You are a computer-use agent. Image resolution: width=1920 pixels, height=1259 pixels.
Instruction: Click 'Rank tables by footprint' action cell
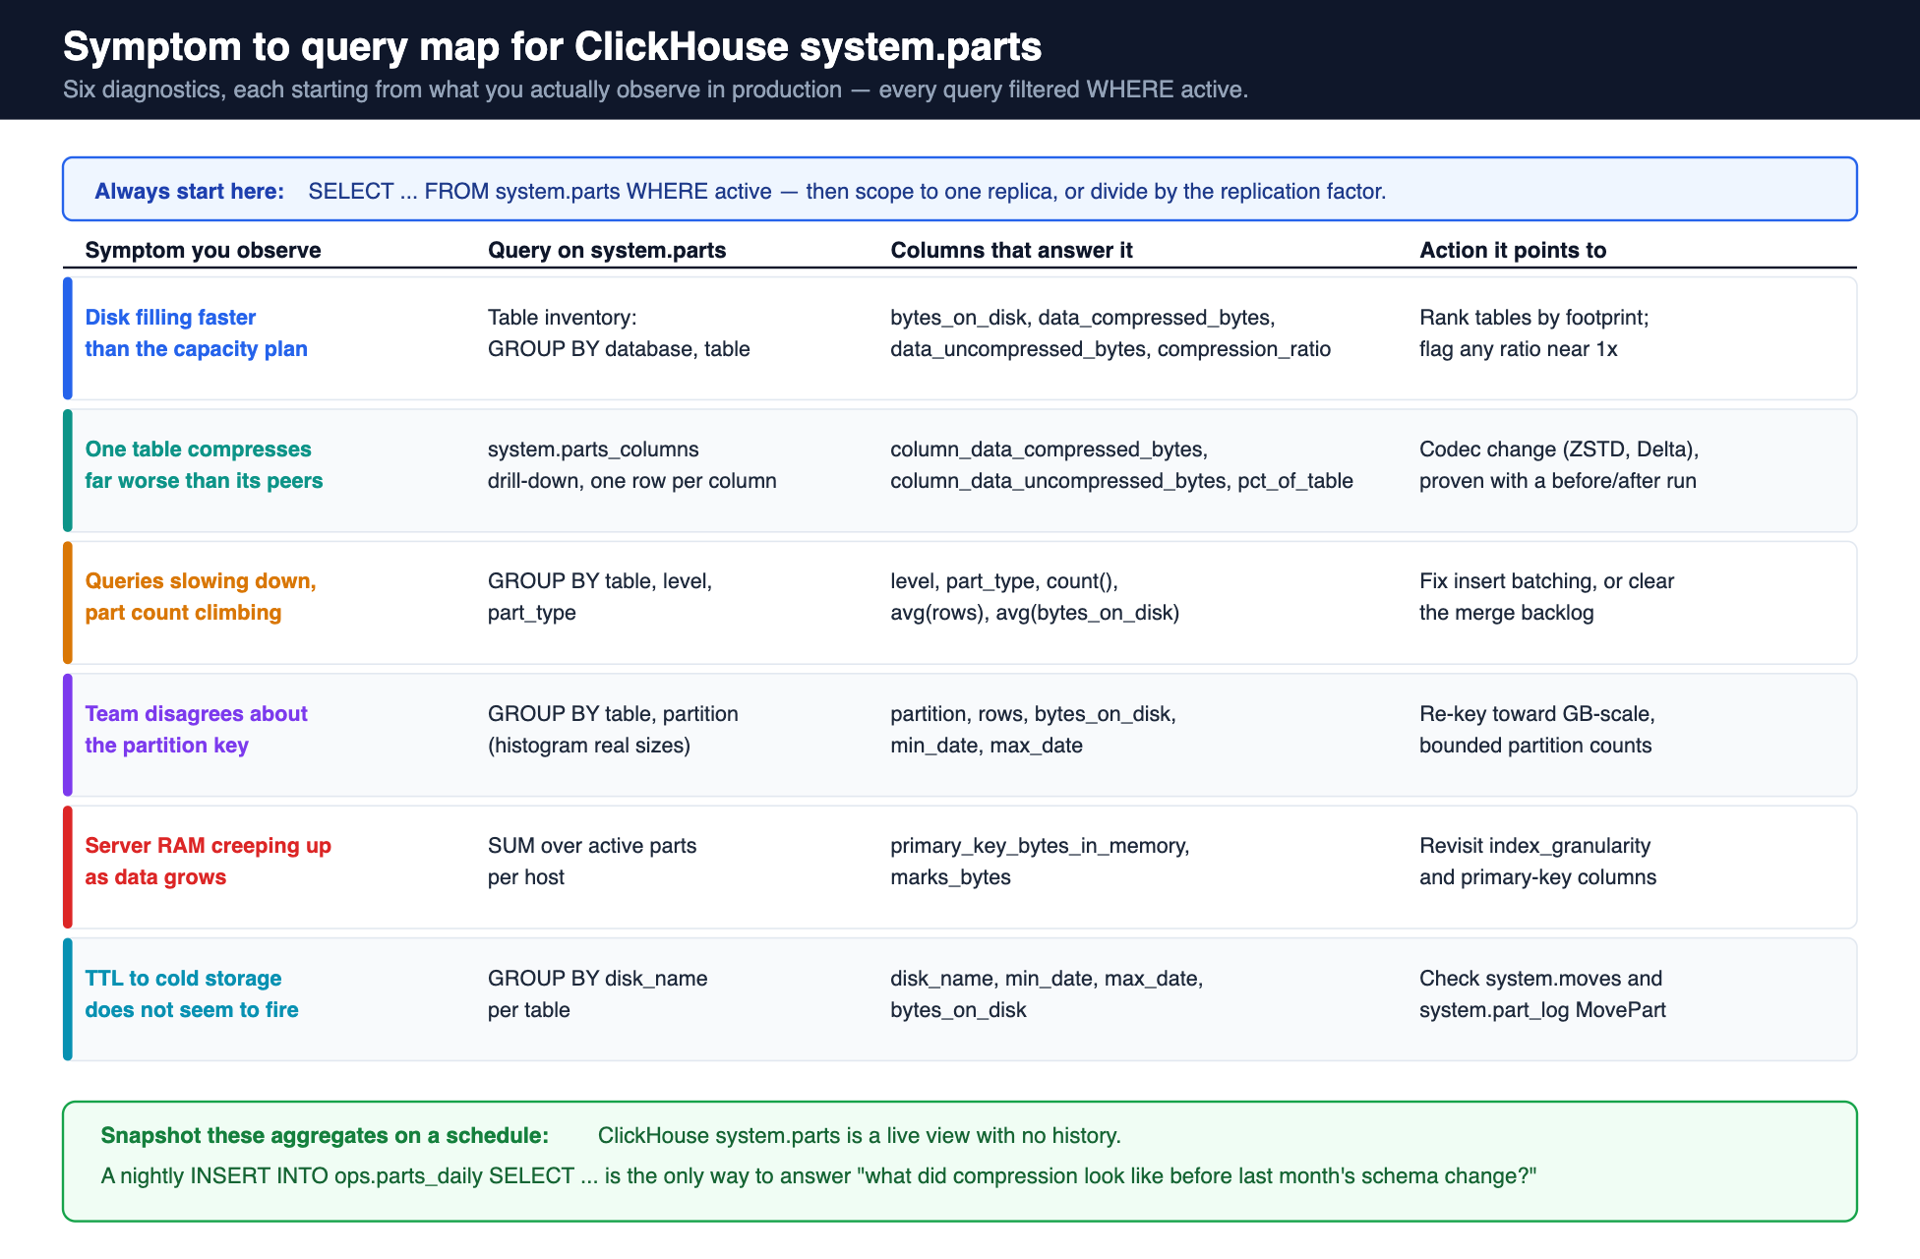click(1534, 332)
